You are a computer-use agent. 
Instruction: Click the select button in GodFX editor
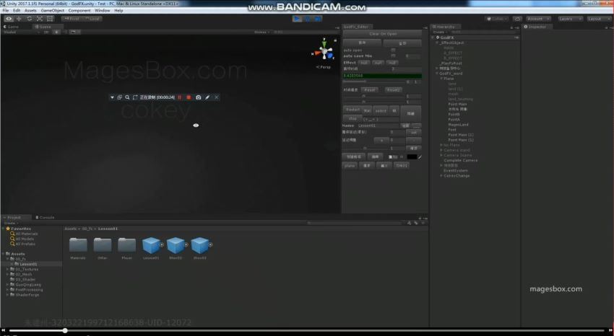click(381, 110)
